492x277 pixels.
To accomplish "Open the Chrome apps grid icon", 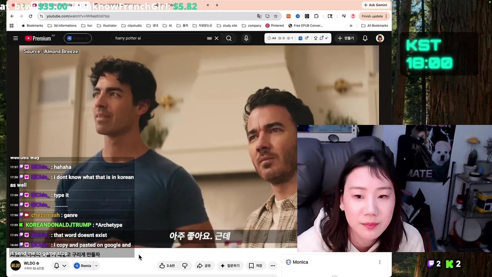I will [12, 26].
